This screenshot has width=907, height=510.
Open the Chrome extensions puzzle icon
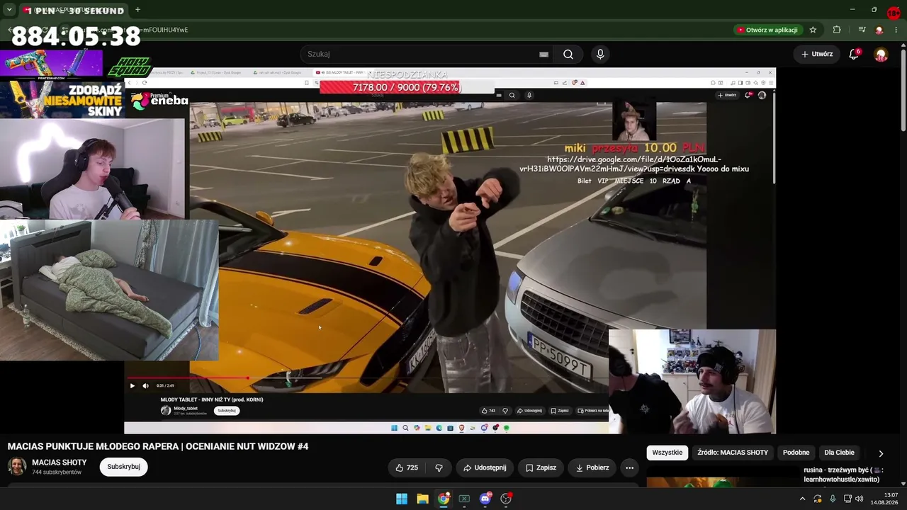(837, 30)
